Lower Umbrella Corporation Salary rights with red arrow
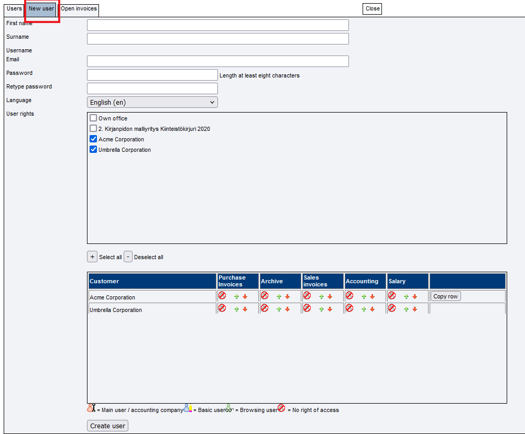The height and width of the screenshot is (434, 525). 415,309
